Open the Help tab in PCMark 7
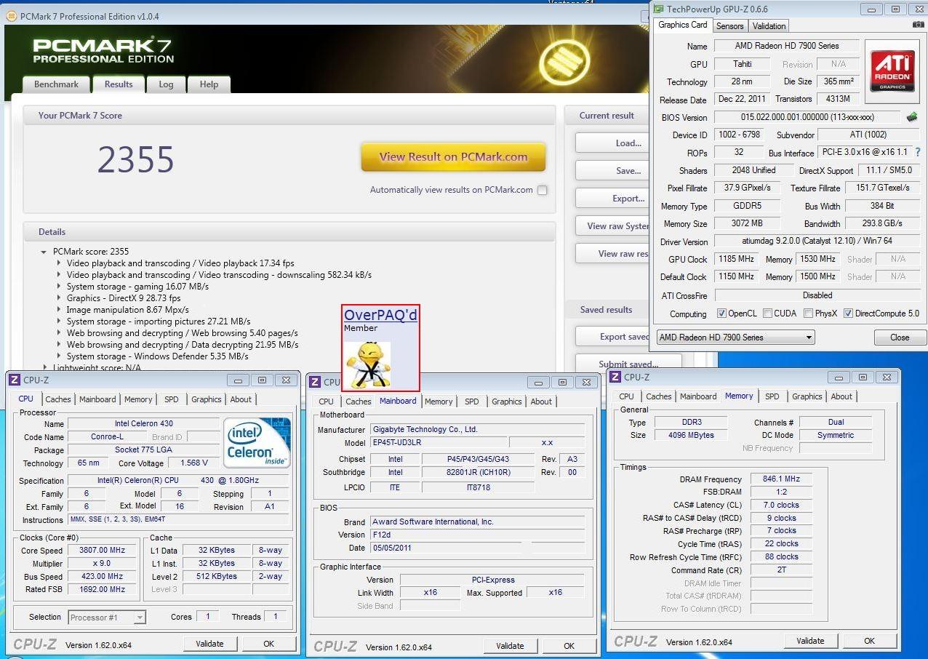 coord(209,84)
